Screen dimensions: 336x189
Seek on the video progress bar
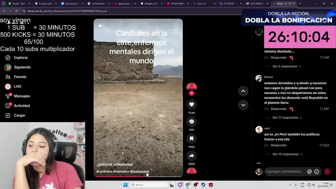pos(138,177)
